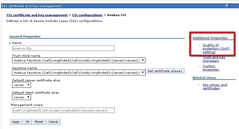The image size is (239, 129).
Task: Click the Related Items heading
Action: 204,78
